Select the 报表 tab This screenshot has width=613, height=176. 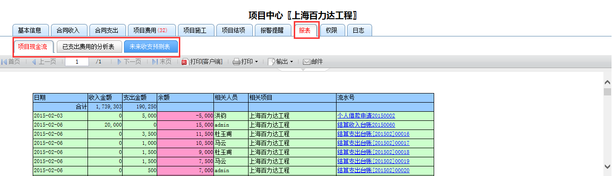[306, 30]
